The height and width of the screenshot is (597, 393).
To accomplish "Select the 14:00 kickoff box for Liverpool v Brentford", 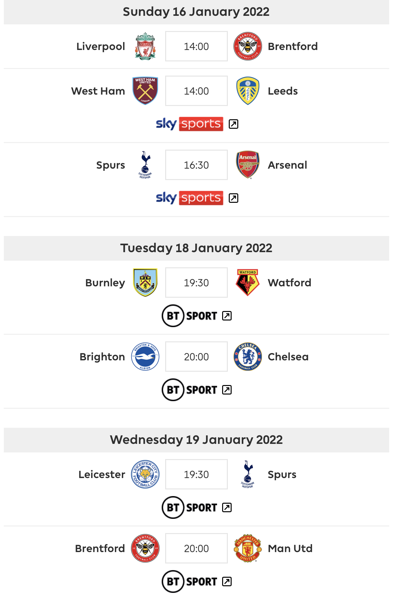I will [196, 46].
